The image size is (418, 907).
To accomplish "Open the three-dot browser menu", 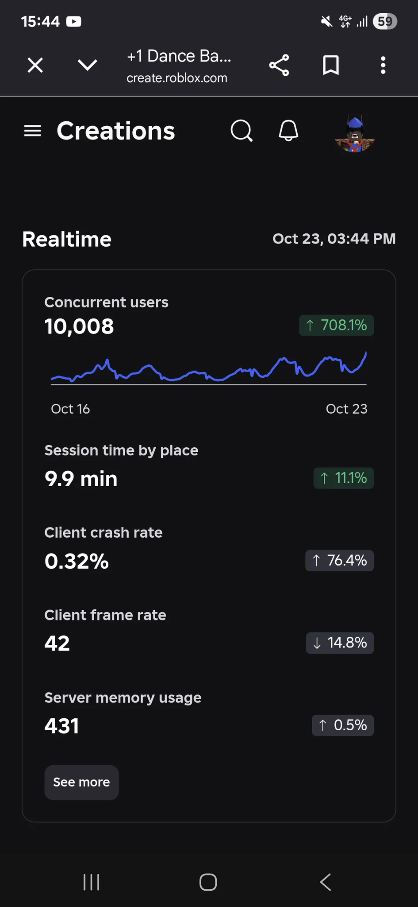I will tap(383, 65).
